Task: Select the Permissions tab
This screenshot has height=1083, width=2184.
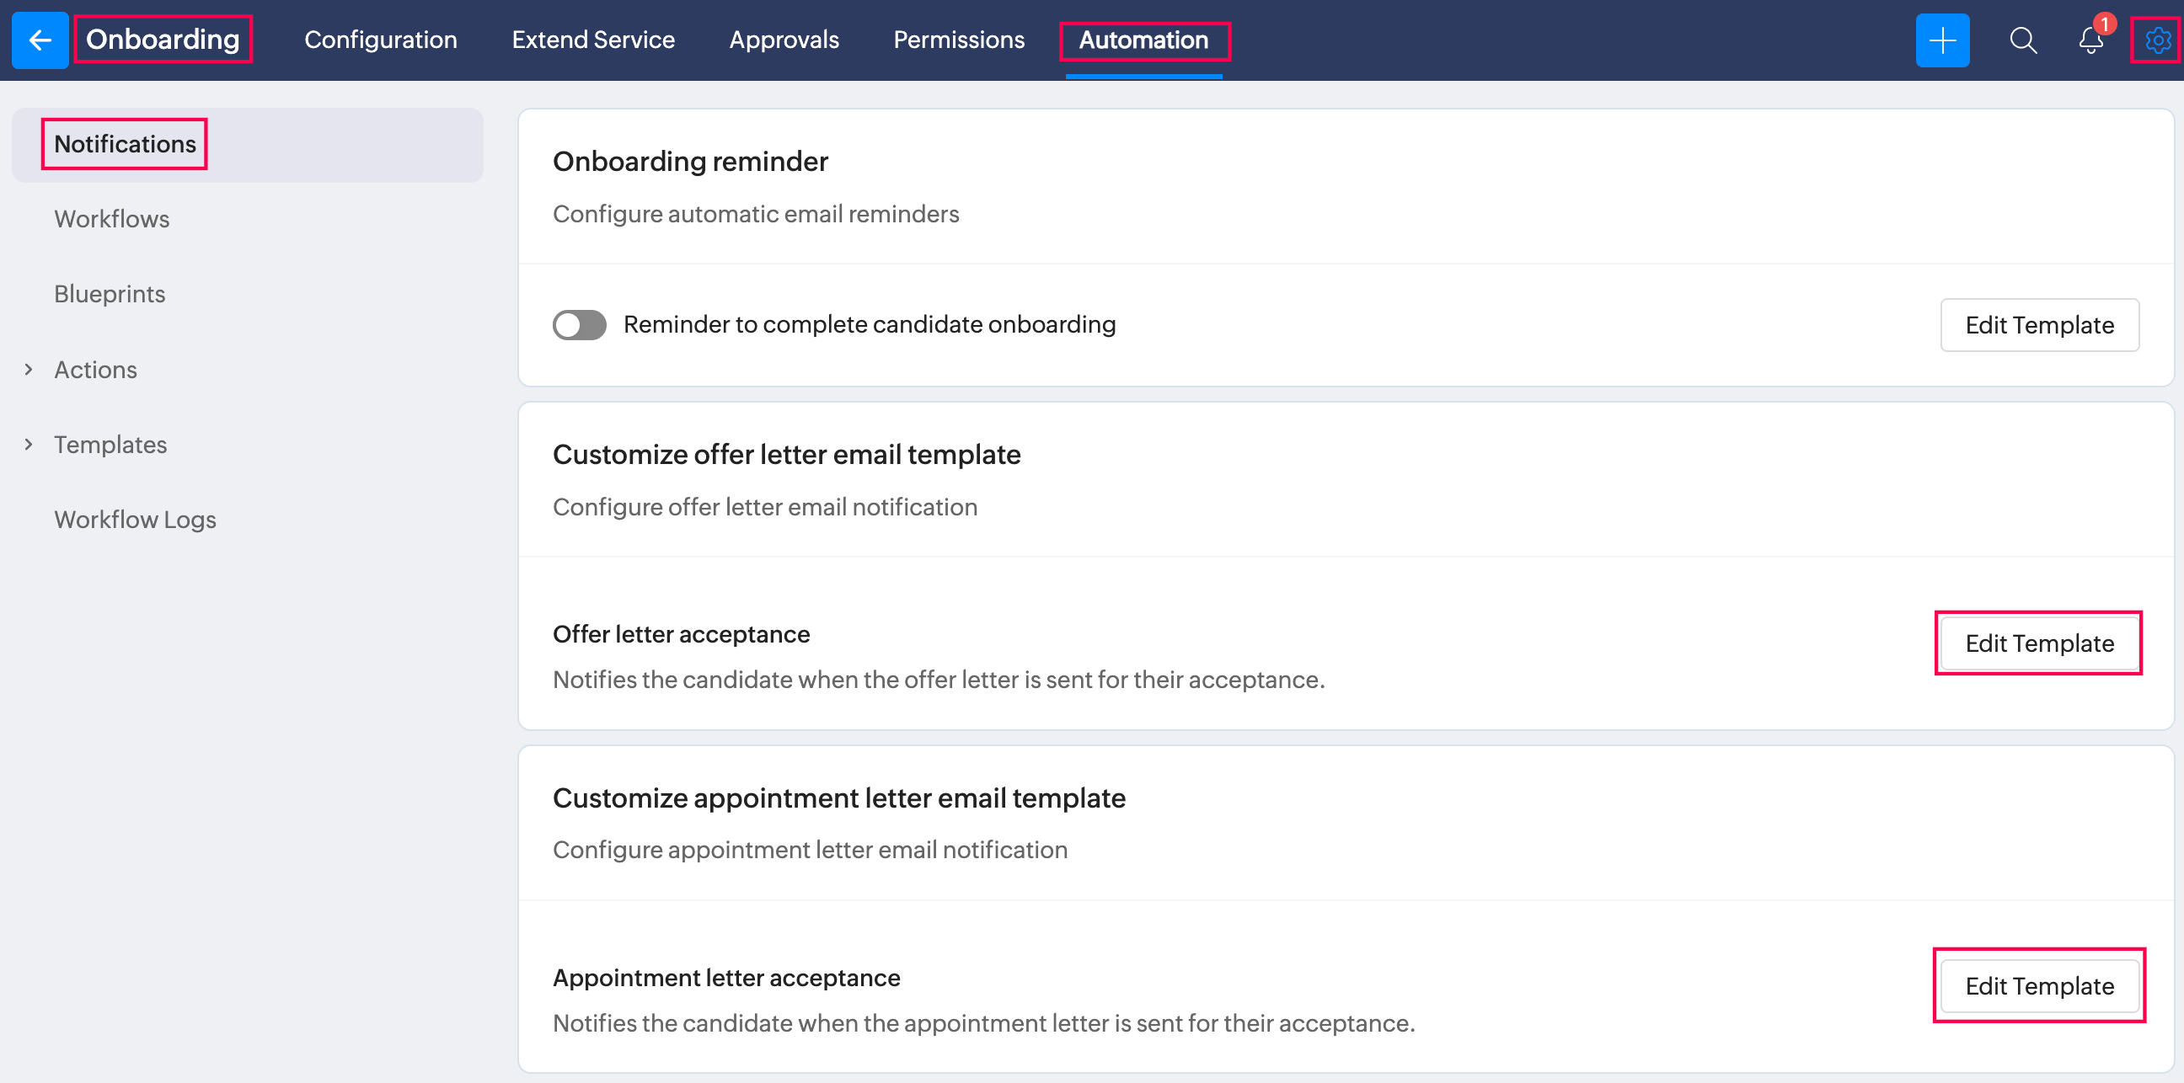Action: [x=958, y=40]
